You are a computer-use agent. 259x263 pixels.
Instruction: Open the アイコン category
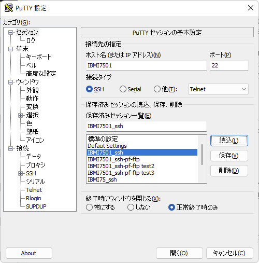(x=35, y=140)
